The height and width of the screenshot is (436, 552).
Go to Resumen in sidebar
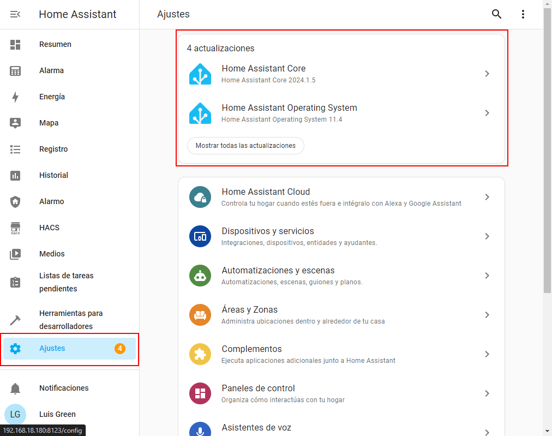69,45
